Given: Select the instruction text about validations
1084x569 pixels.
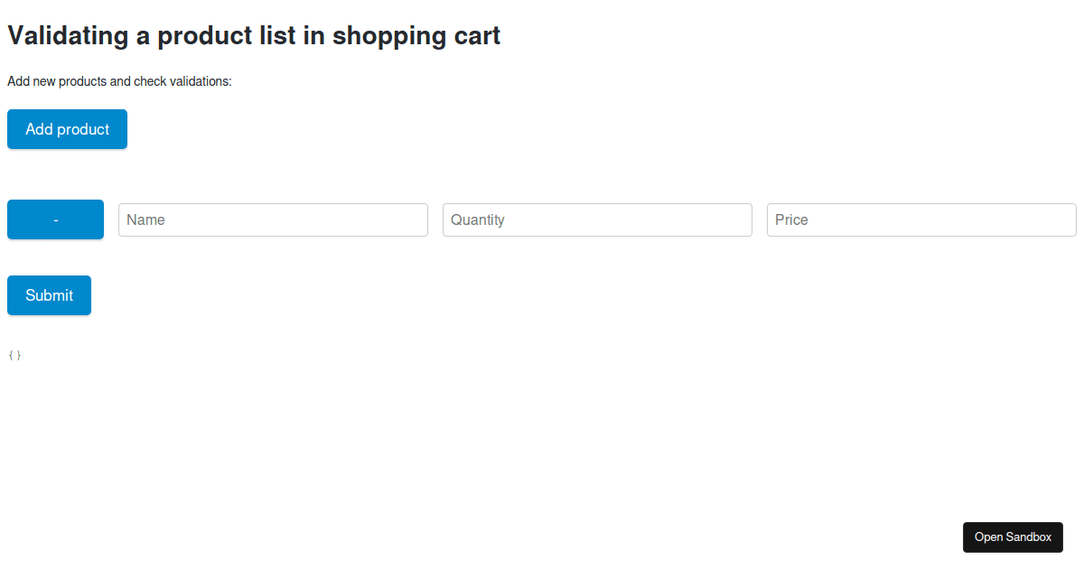Looking at the screenshot, I should (x=118, y=81).
